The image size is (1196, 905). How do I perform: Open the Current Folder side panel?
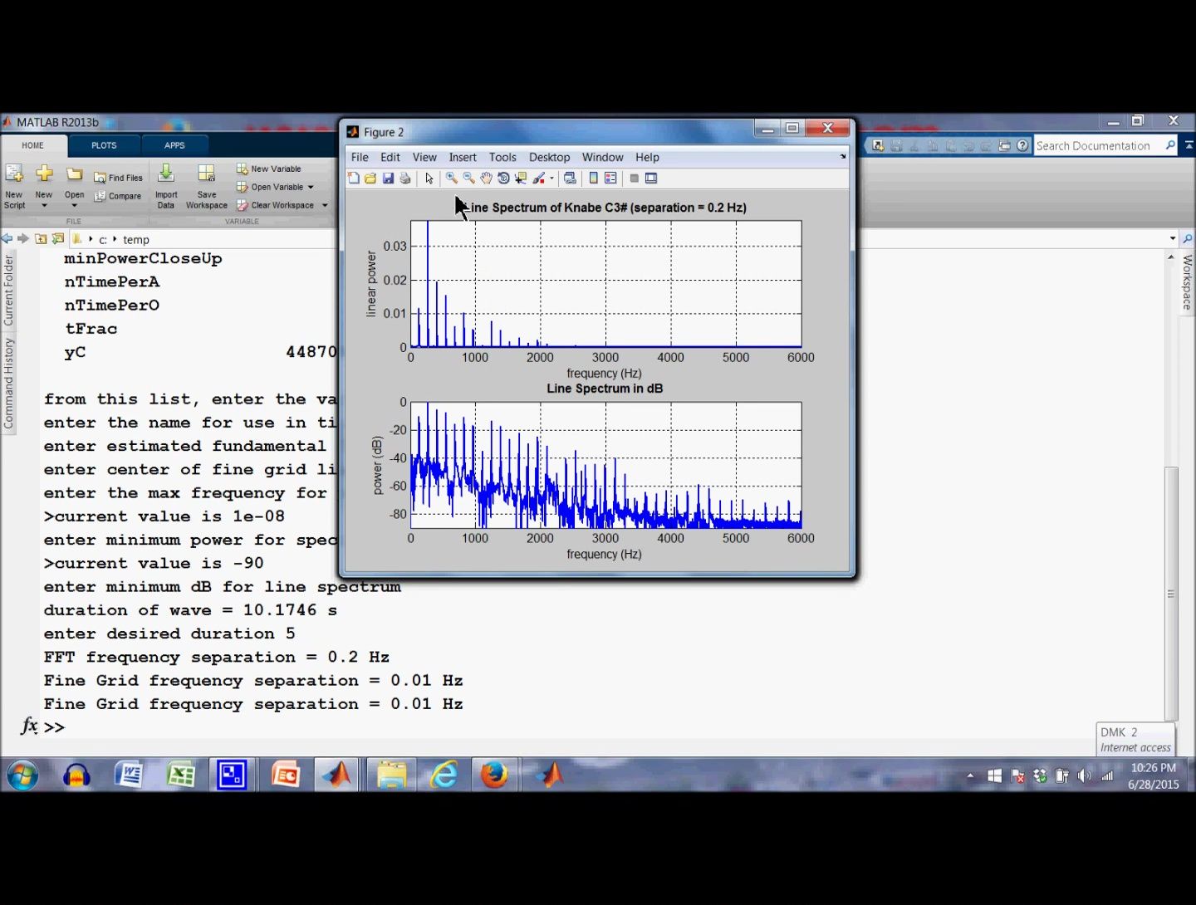(8, 290)
